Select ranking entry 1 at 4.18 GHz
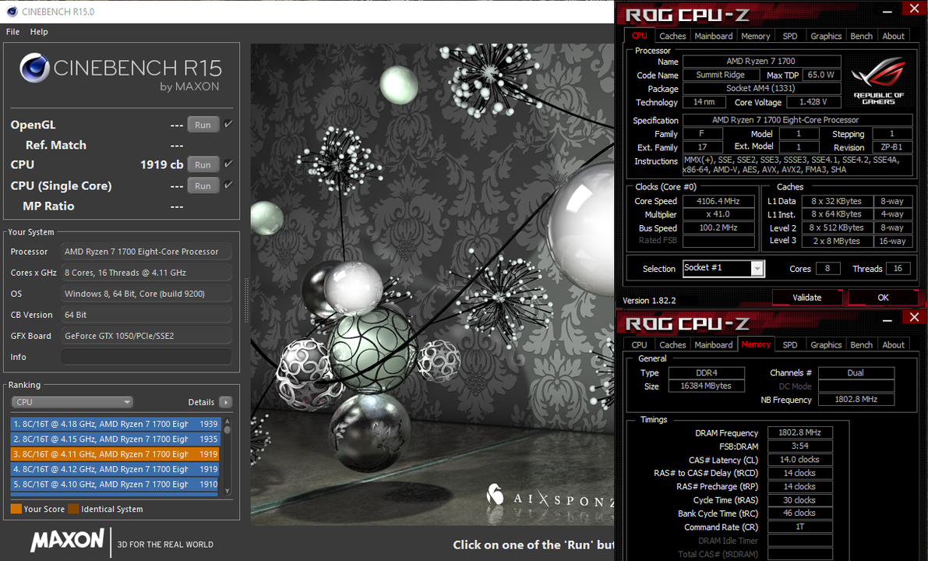The height and width of the screenshot is (561, 928). 115,424
